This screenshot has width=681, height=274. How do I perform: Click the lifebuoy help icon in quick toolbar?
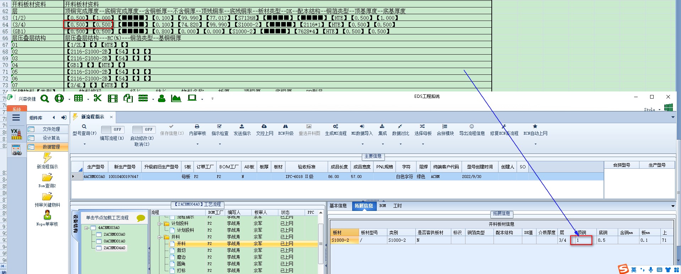tap(59, 99)
